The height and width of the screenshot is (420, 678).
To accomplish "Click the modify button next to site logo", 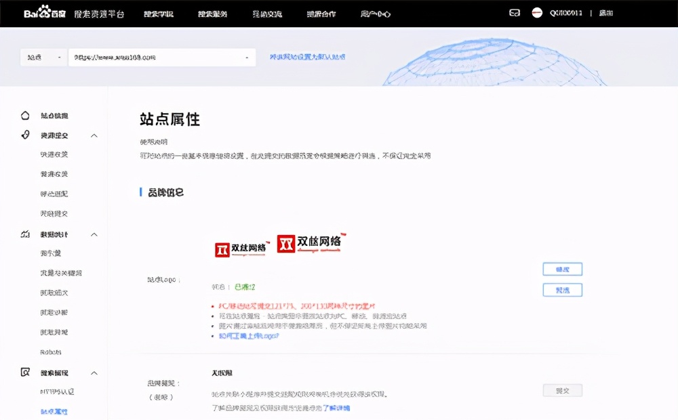I will (562, 269).
